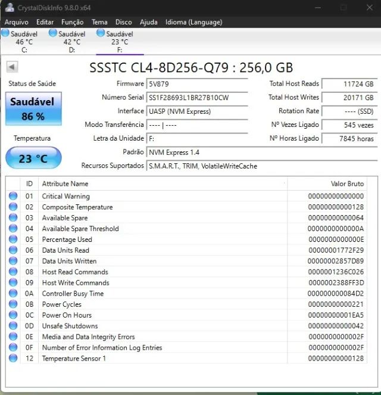Click raw value 00000000084D2

(x=335, y=294)
